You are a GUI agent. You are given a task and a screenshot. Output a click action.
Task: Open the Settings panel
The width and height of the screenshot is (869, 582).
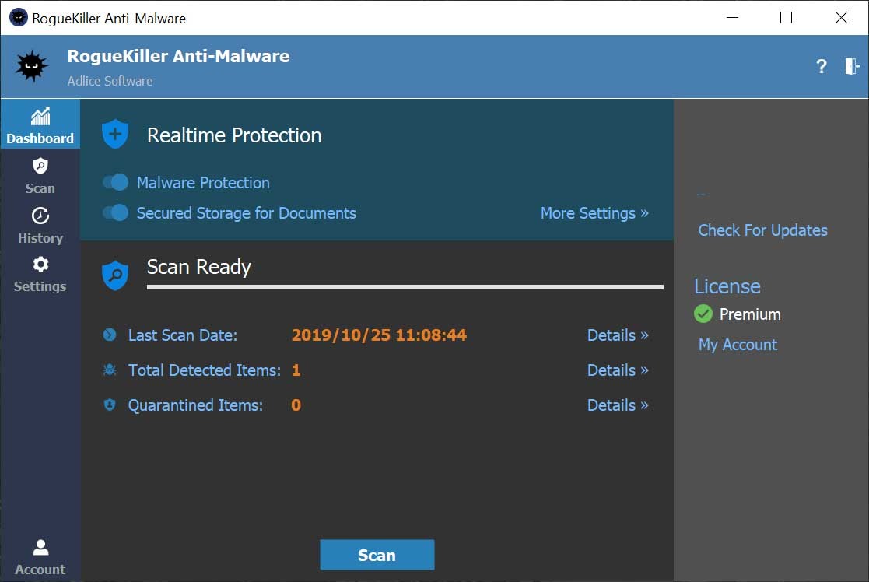(x=40, y=275)
